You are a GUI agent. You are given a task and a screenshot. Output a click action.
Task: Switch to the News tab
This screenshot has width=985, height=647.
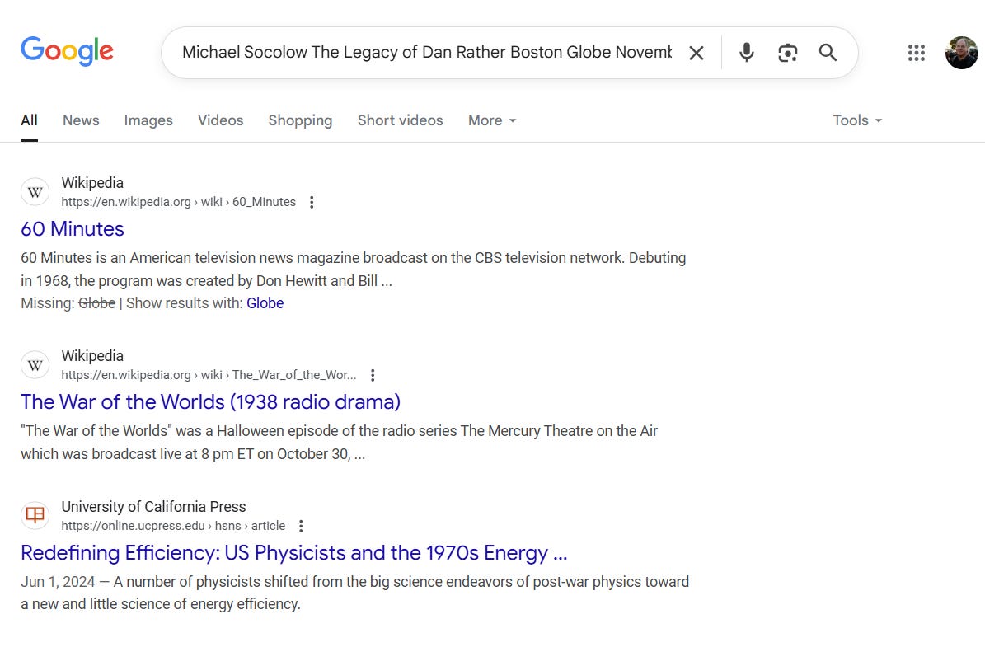pyautogui.click(x=81, y=120)
